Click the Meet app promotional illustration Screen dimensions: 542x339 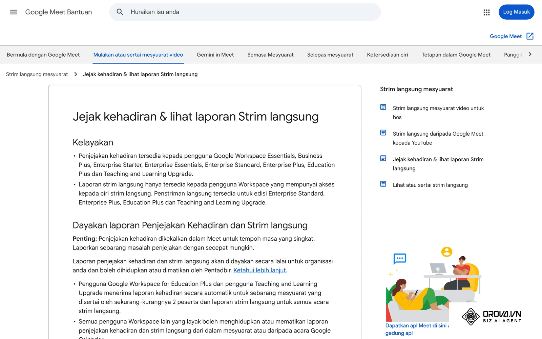(434, 283)
